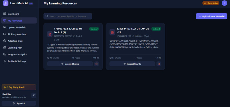This screenshot has width=230, height=107.
Task: Open AI Study Assistant
Action: point(19,34)
